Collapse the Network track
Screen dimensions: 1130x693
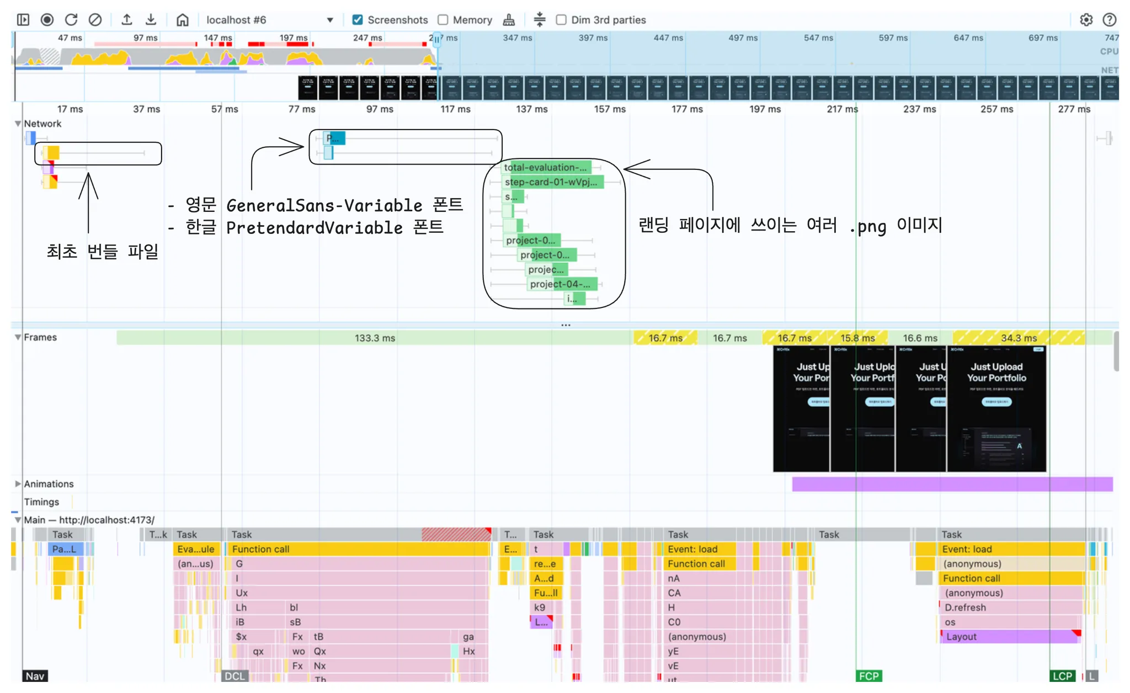click(18, 124)
